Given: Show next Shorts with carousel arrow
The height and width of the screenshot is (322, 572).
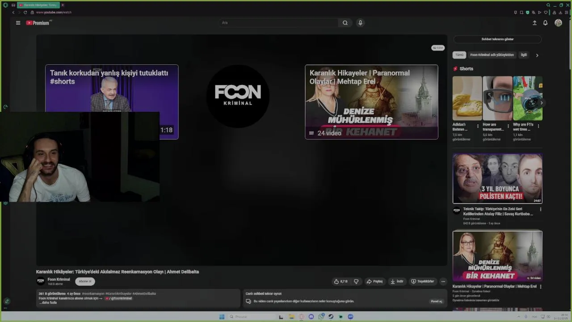Looking at the screenshot, I should click(541, 103).
